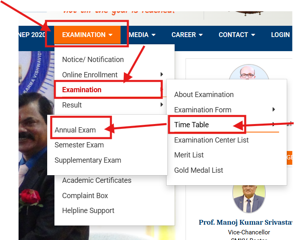Open the EXAMINATION nav menu

87,35
